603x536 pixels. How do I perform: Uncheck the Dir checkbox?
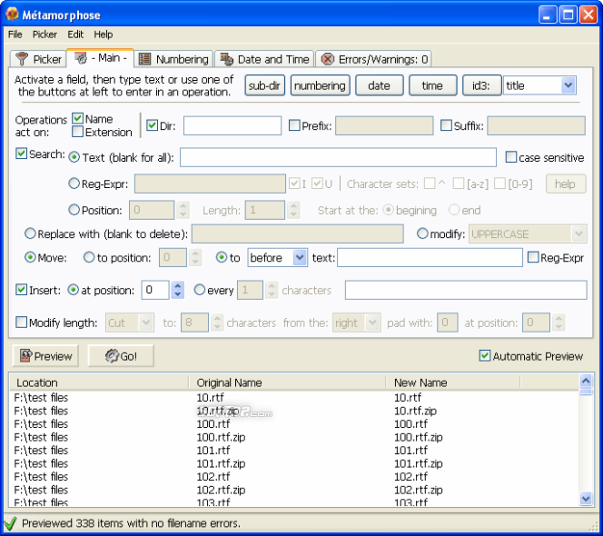click(x=153, y=125)
